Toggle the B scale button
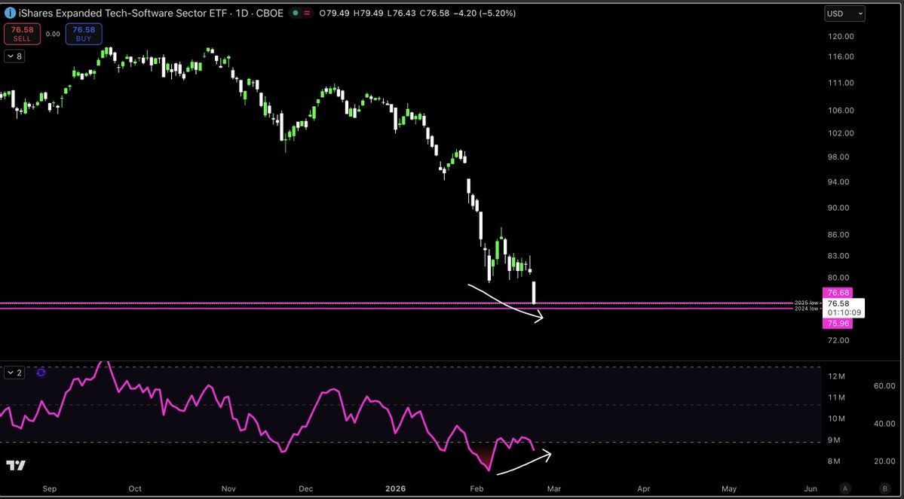This screenshot has width=904, height=499. pos(884,488)
